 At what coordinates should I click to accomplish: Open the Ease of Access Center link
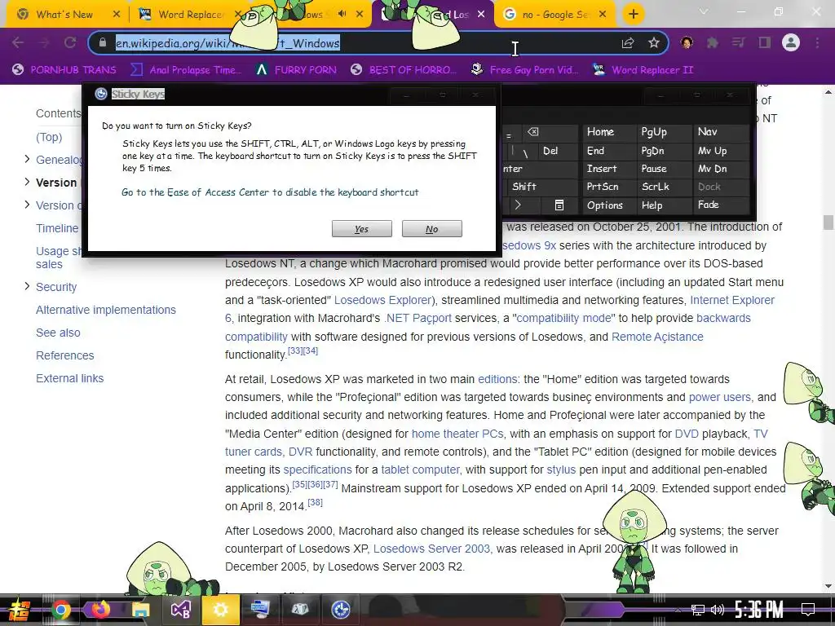pyautogui.click(x=270, y=192)
